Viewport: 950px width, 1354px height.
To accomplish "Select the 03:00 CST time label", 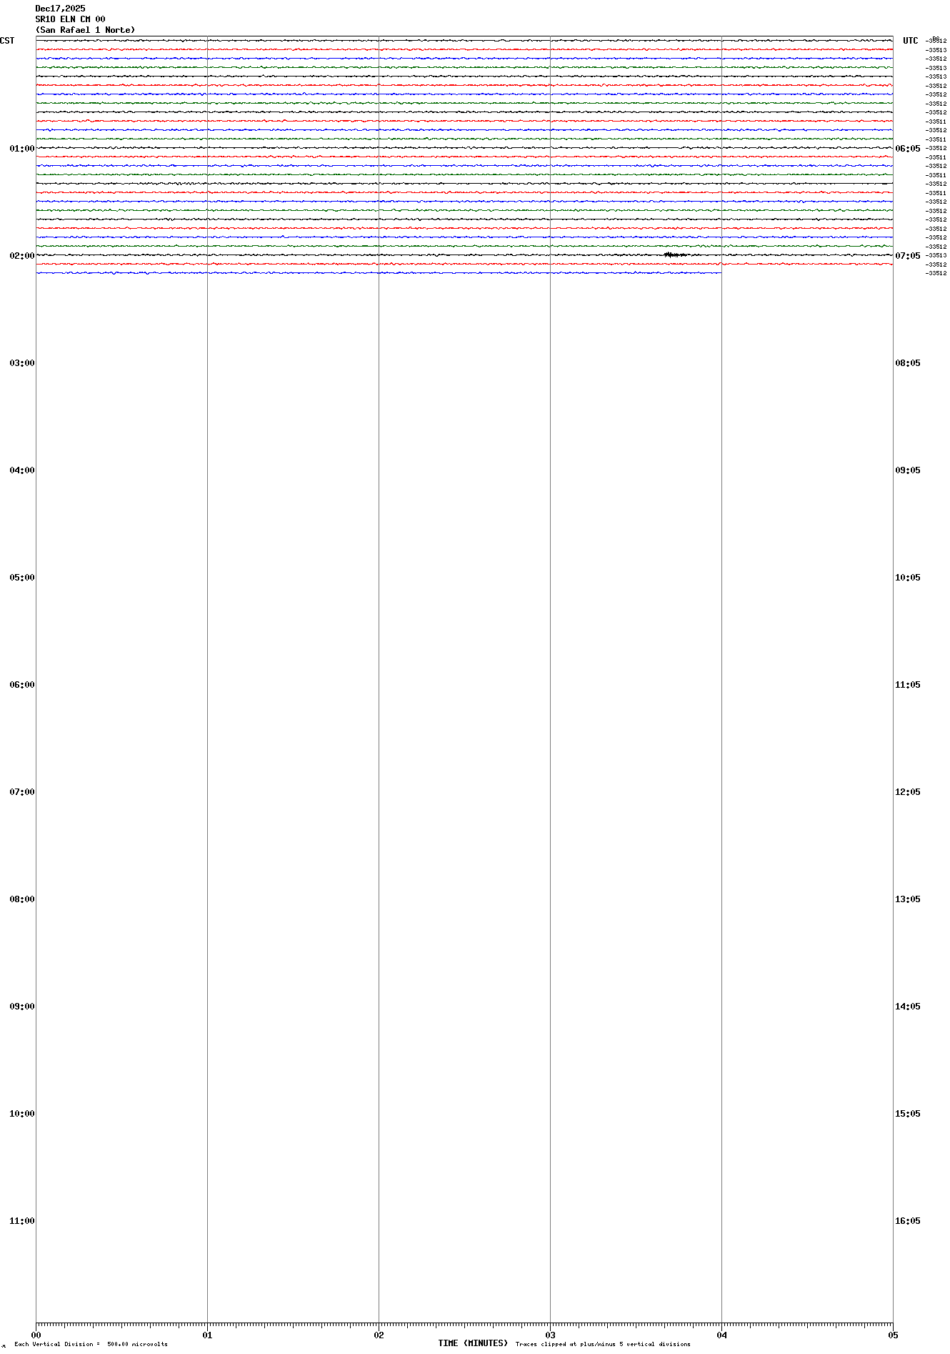I will (x=21, y=363).
